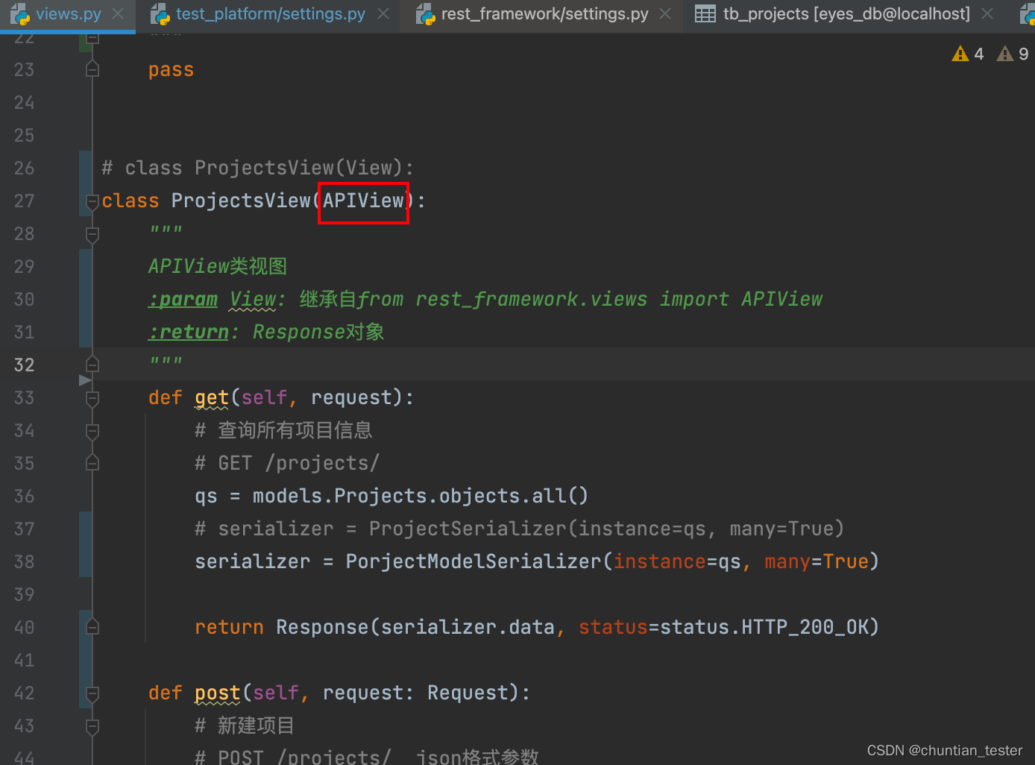Close the rest_framework/settings.py tab

[664, 13]
